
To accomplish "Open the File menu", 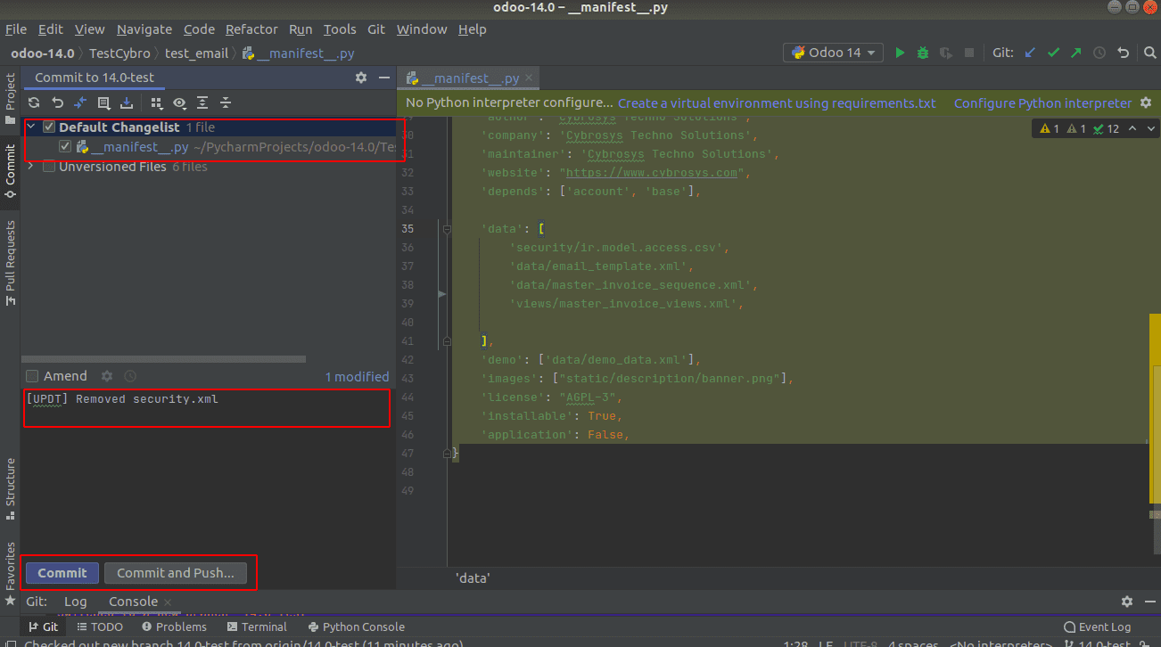I will [16, 29].
